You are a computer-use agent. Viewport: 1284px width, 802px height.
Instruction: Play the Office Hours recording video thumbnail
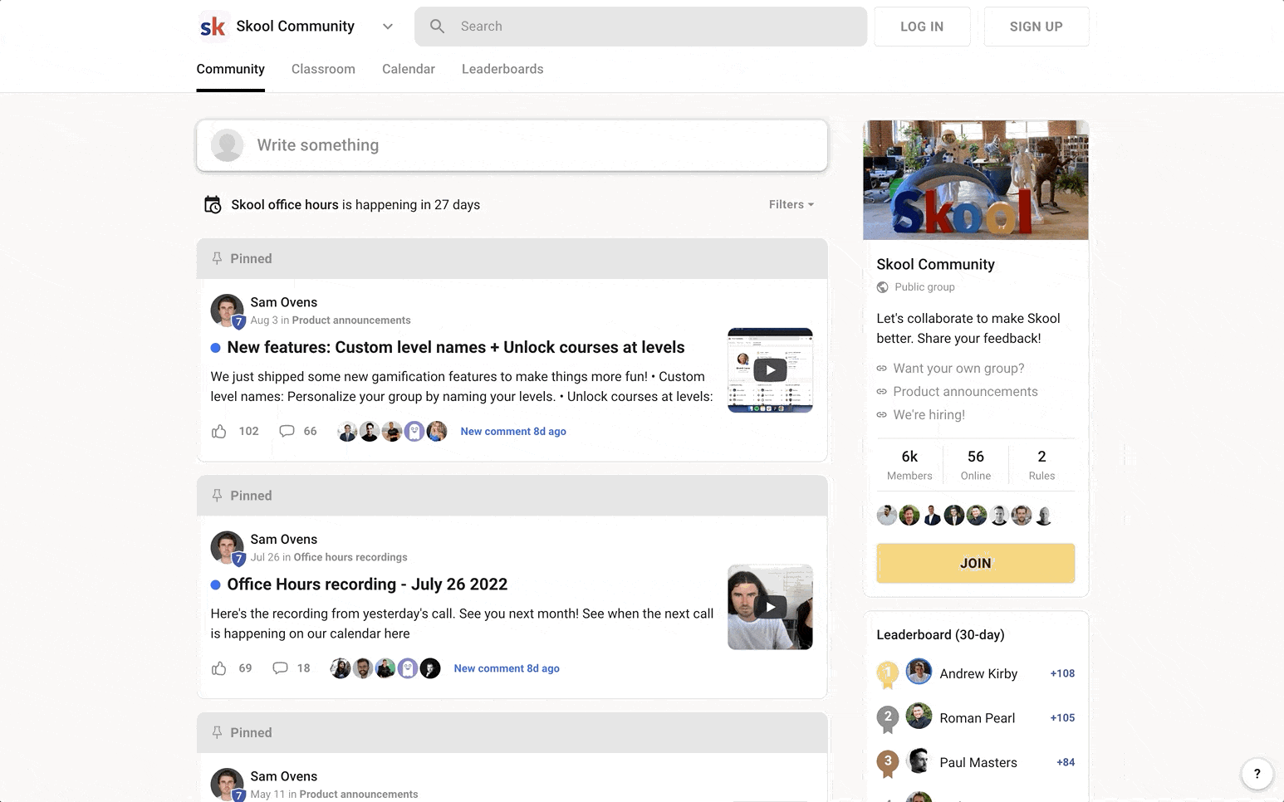coord(770,607)
